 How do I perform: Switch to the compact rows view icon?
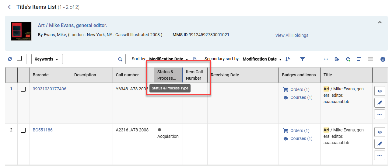370,59
